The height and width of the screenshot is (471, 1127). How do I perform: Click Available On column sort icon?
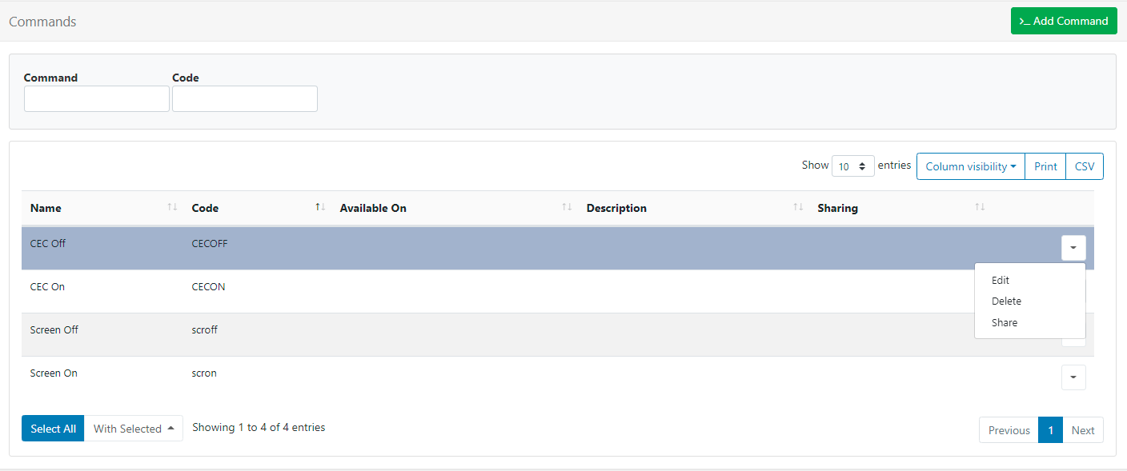567,208
